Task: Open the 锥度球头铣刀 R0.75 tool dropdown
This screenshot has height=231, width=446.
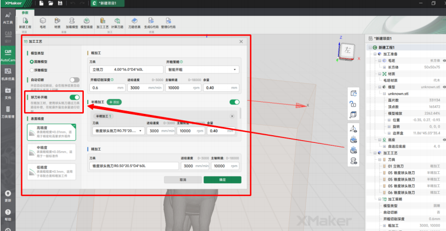Action: click(x=118, y=131)
